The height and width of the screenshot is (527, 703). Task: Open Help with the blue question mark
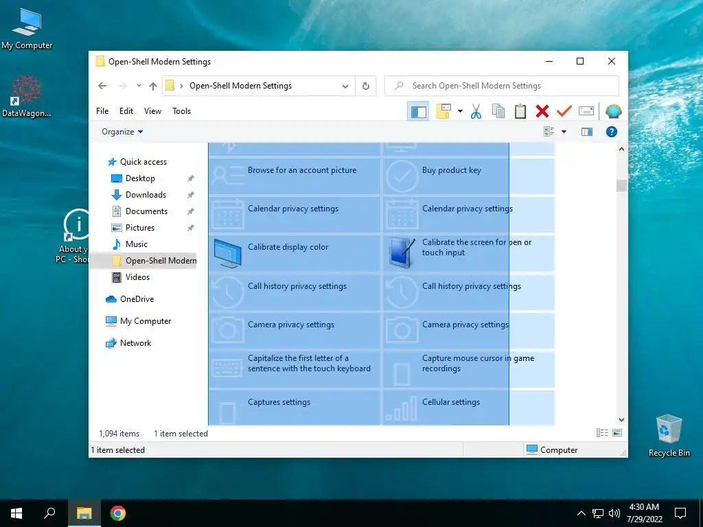click(x=612, y=132)
